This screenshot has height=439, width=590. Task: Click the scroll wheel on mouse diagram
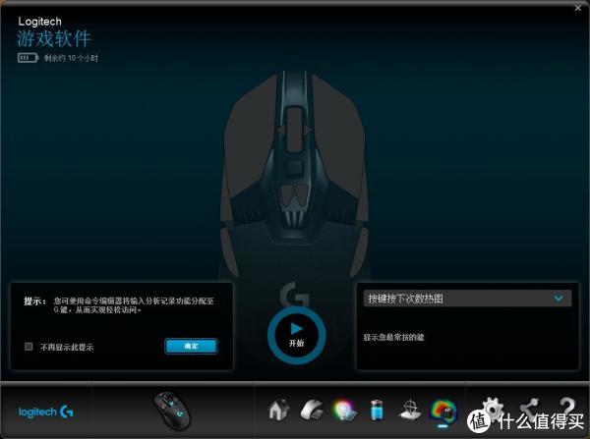[295, 130]
